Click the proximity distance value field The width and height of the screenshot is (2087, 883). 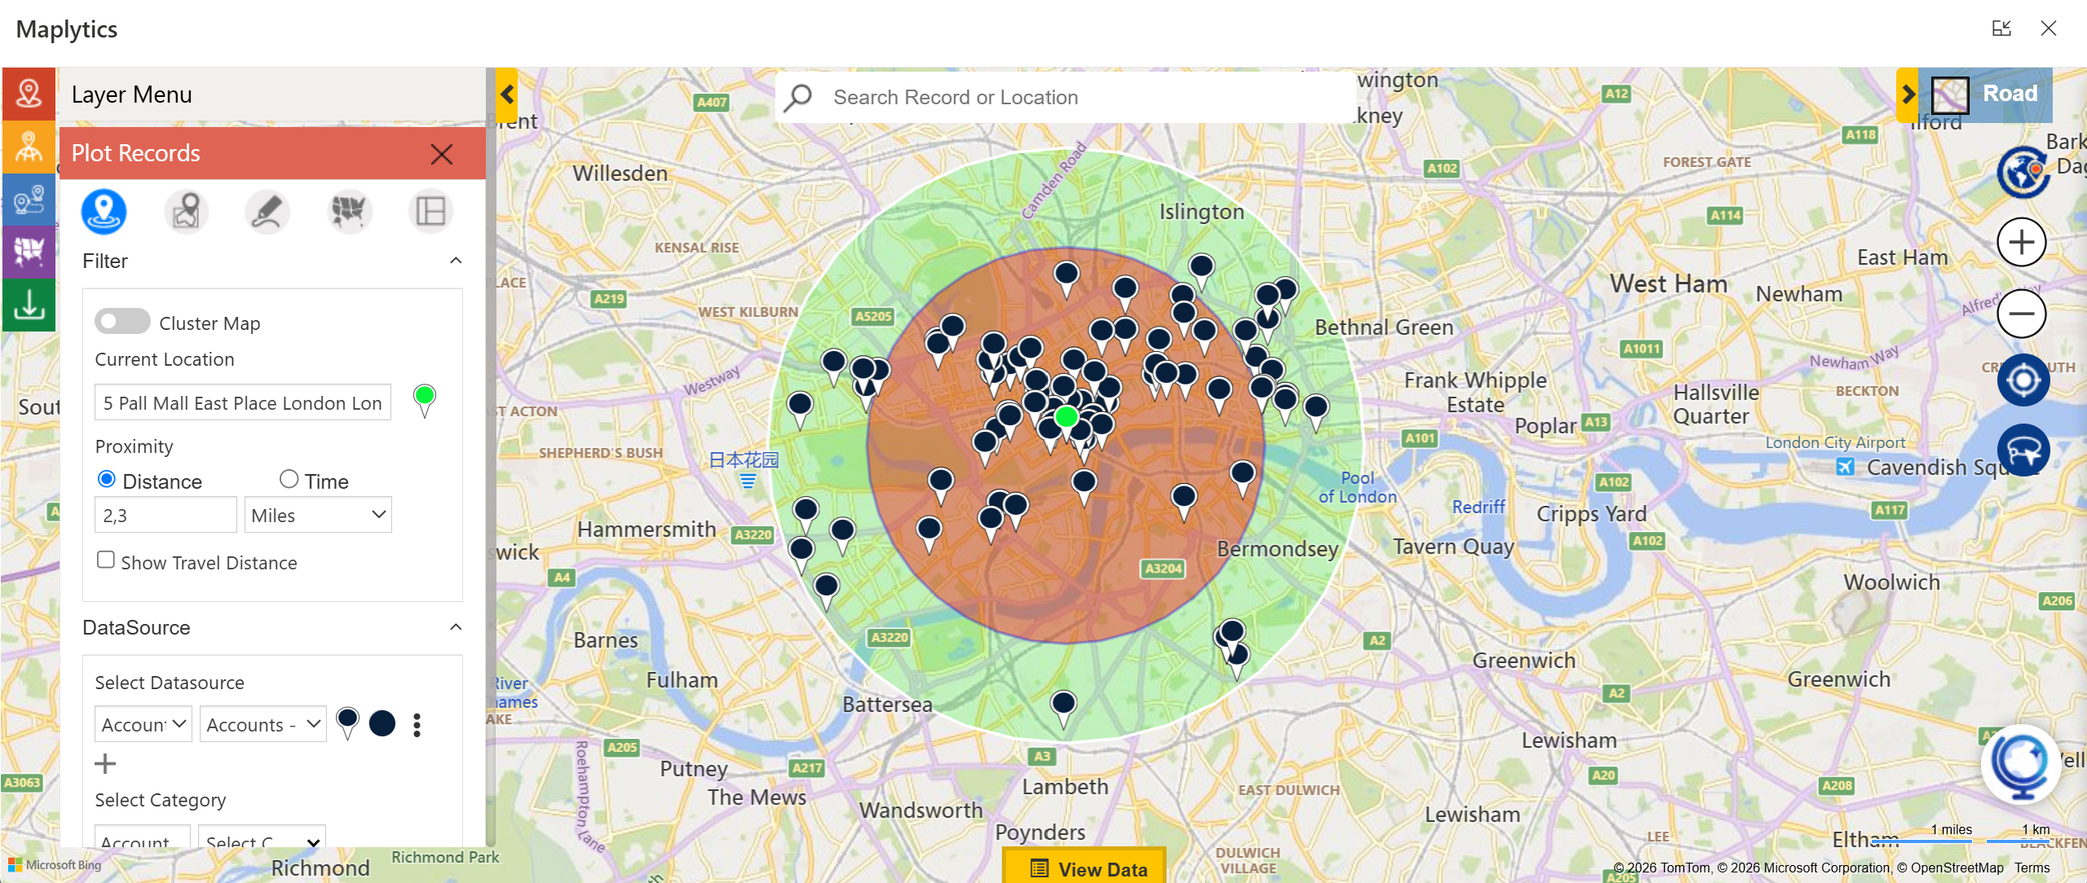[x=166, y=515]
